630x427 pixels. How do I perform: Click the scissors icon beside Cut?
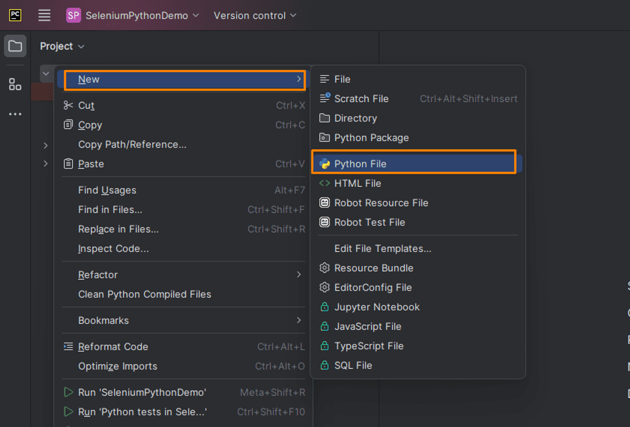click(x=68, y=105)
